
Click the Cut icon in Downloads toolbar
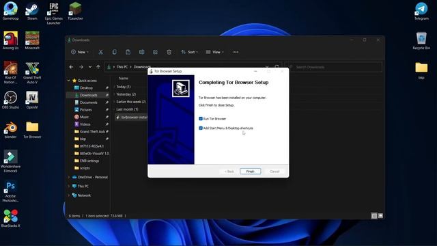pyautogui.click(x=100, y=52)
